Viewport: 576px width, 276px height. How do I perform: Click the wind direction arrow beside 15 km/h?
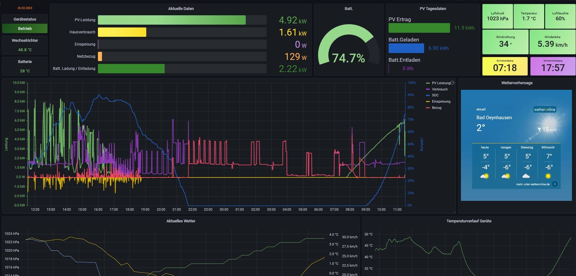539,129
